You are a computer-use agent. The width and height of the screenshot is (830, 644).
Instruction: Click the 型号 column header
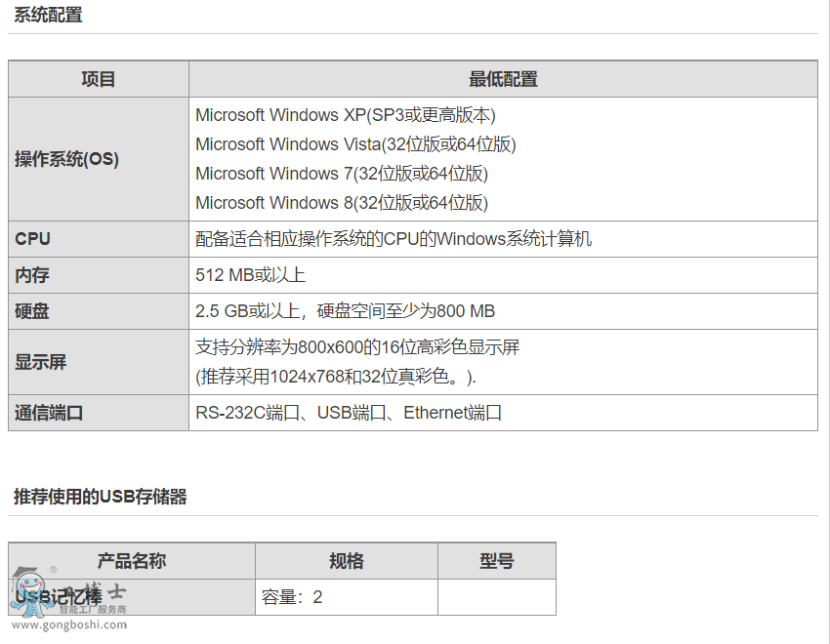(496, 561)
